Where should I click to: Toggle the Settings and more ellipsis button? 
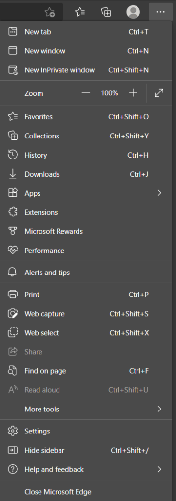161,12
